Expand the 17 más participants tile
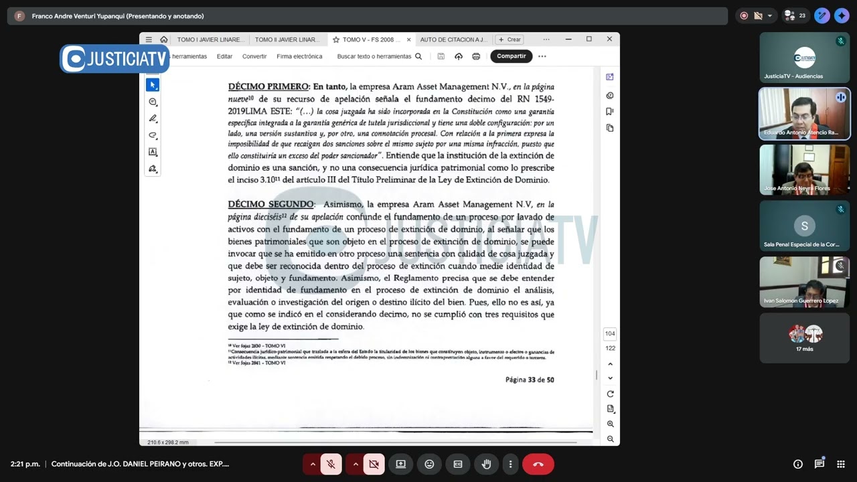Viewport: 857px width, 482px height. point(805,338)
